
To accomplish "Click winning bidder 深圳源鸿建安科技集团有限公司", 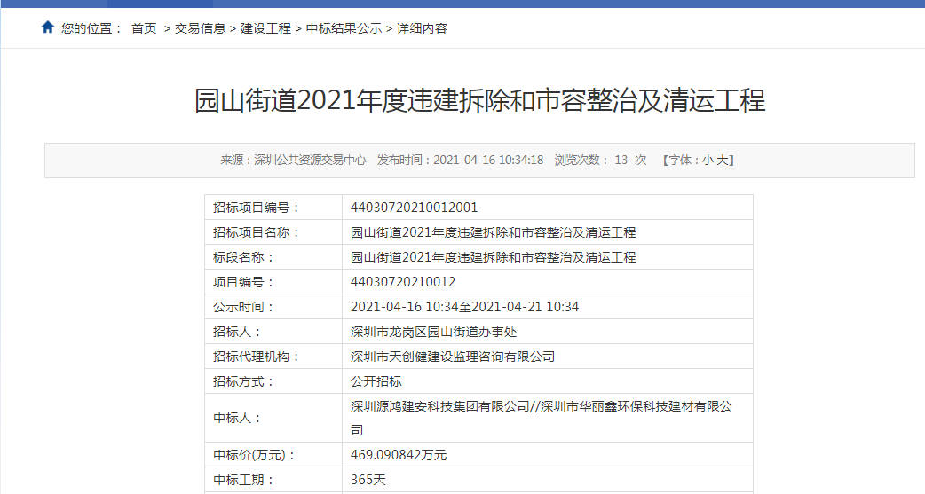I will coord(440,406).
